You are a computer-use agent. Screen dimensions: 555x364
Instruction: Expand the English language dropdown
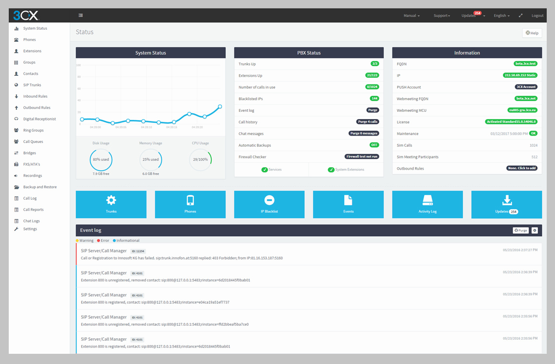point(501,16)
